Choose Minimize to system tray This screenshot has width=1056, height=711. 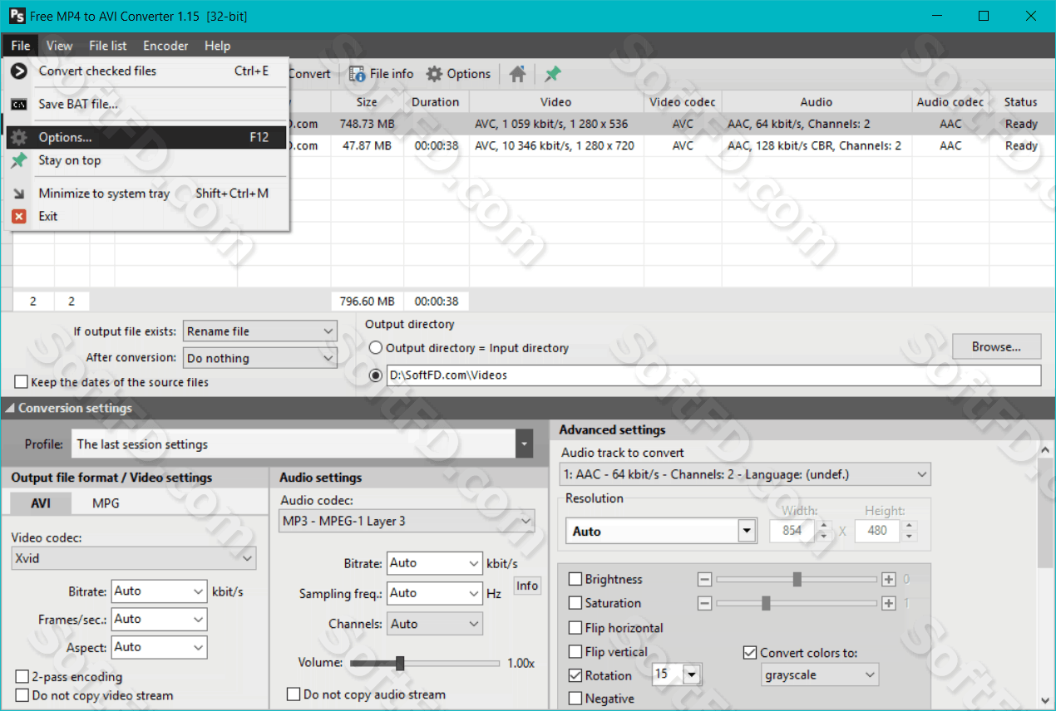(x=146, y=194)
